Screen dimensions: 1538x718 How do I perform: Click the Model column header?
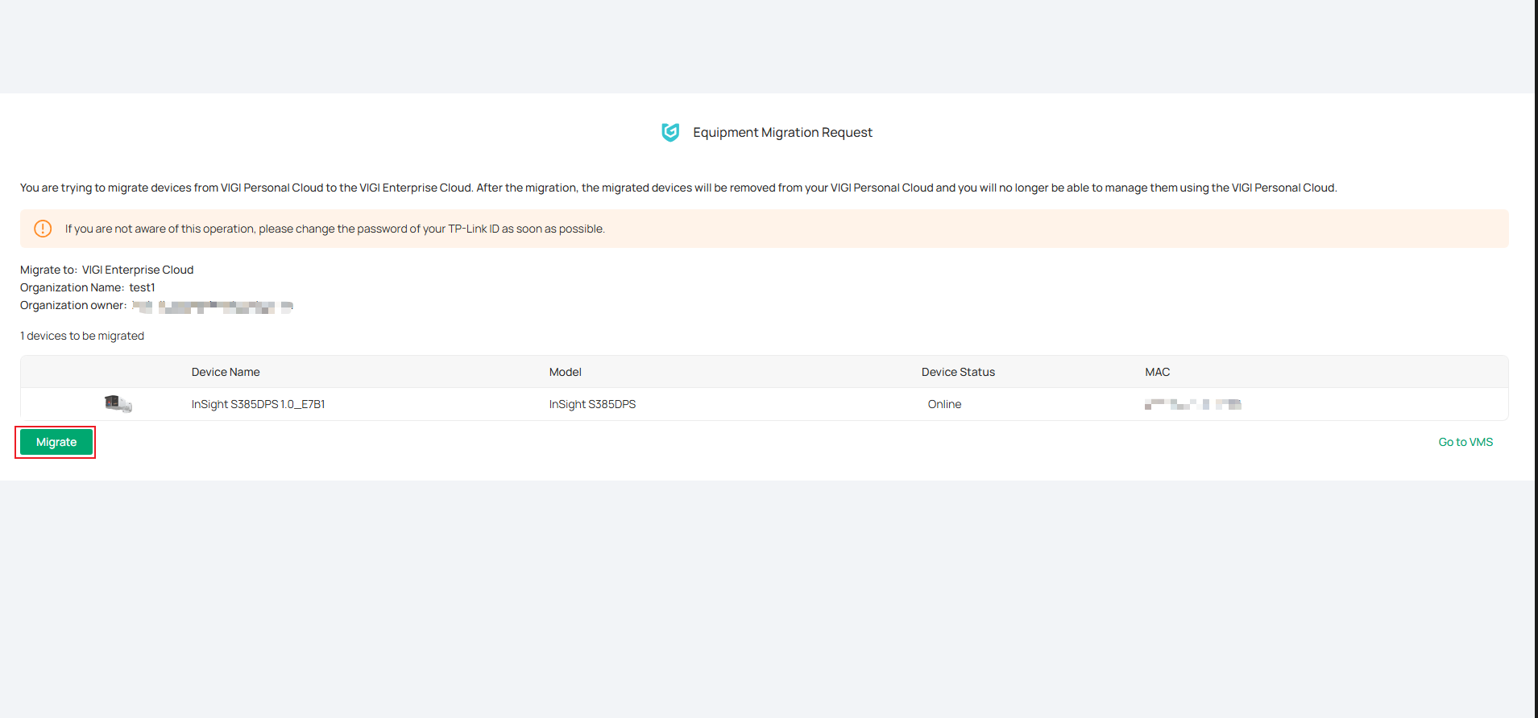pyautogui.click(x=566, y=372)
